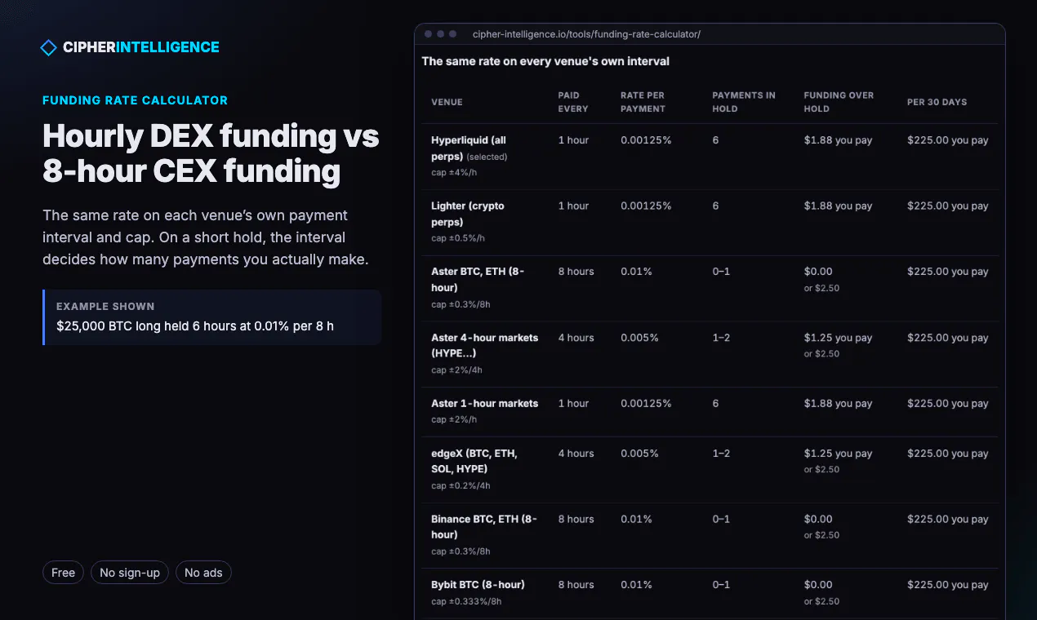Select the Binance BTC, ETH (8-hour) venue

pyautogui.click(x=710, y=535)
